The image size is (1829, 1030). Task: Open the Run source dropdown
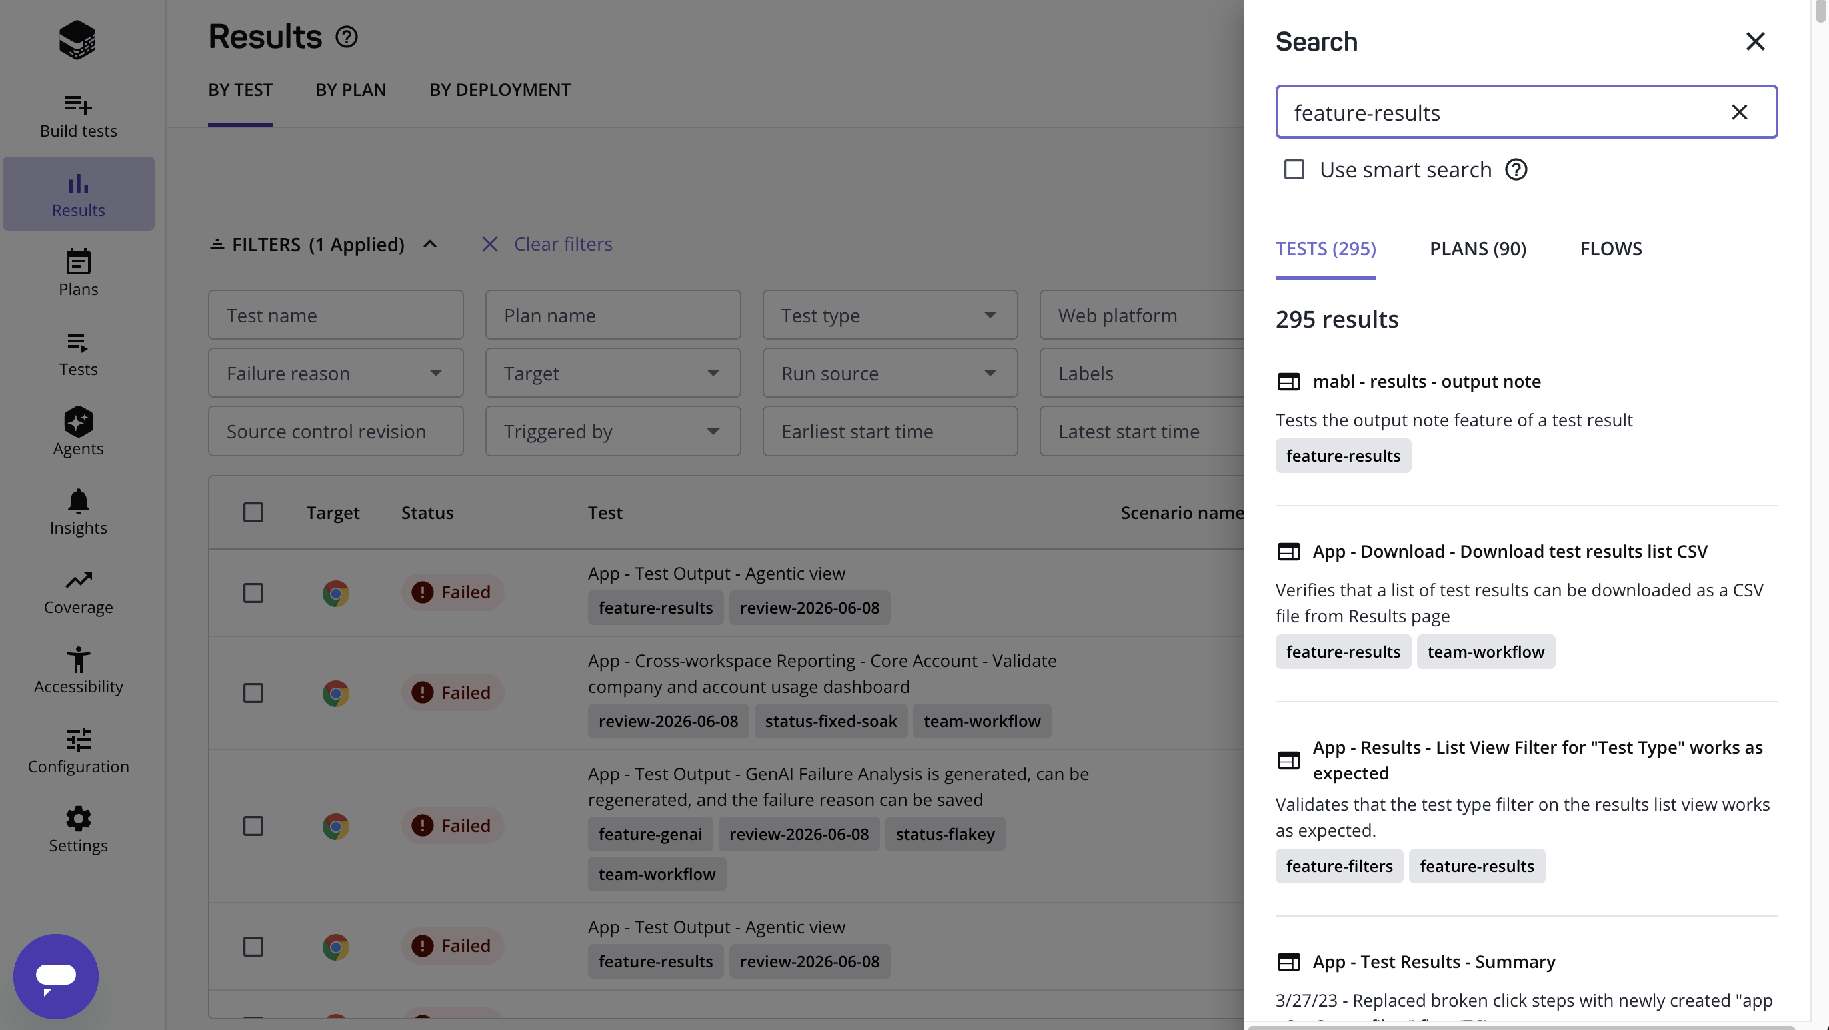click(890, 373)
